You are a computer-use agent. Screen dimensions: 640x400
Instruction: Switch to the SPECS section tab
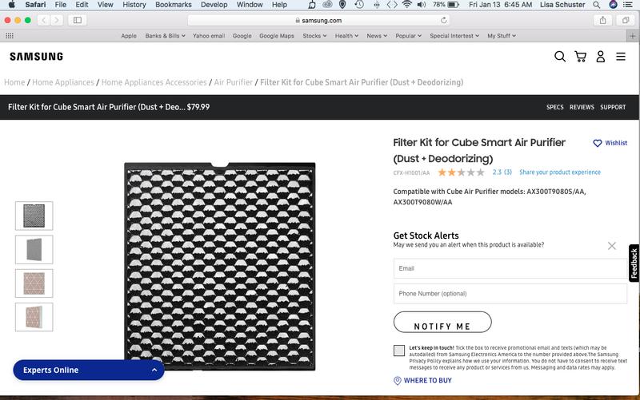pos(554,107)
